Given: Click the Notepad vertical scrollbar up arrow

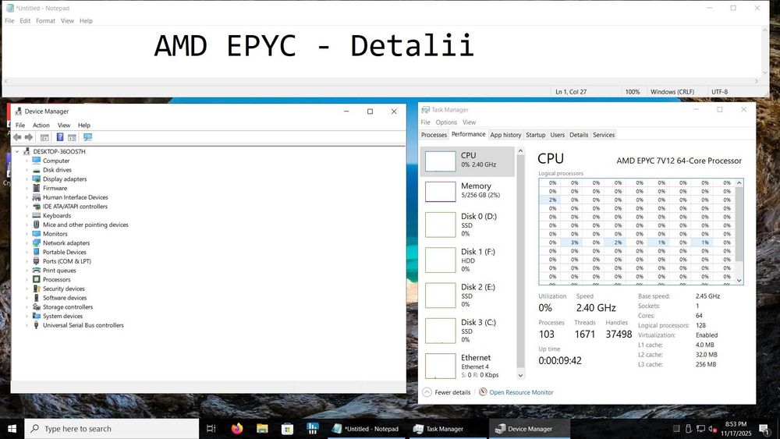Looking at the screenshot, I should click(765, 30).
